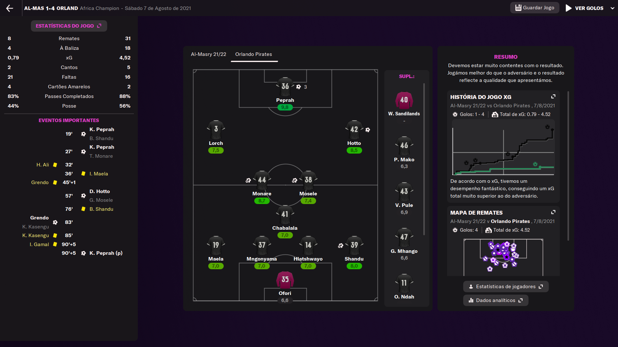Click the 19' goal icon for K. Peprah

(x=83, y=134)
